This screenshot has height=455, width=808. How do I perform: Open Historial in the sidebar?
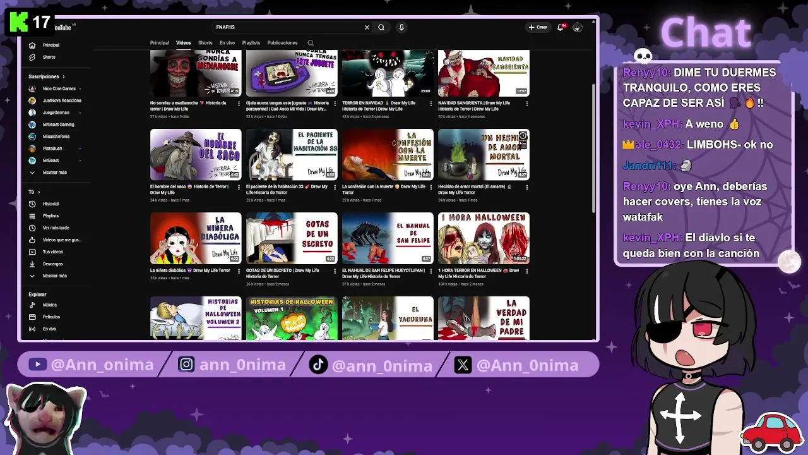coord(50,204)
